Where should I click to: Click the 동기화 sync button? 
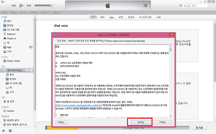tap(199, 128)
